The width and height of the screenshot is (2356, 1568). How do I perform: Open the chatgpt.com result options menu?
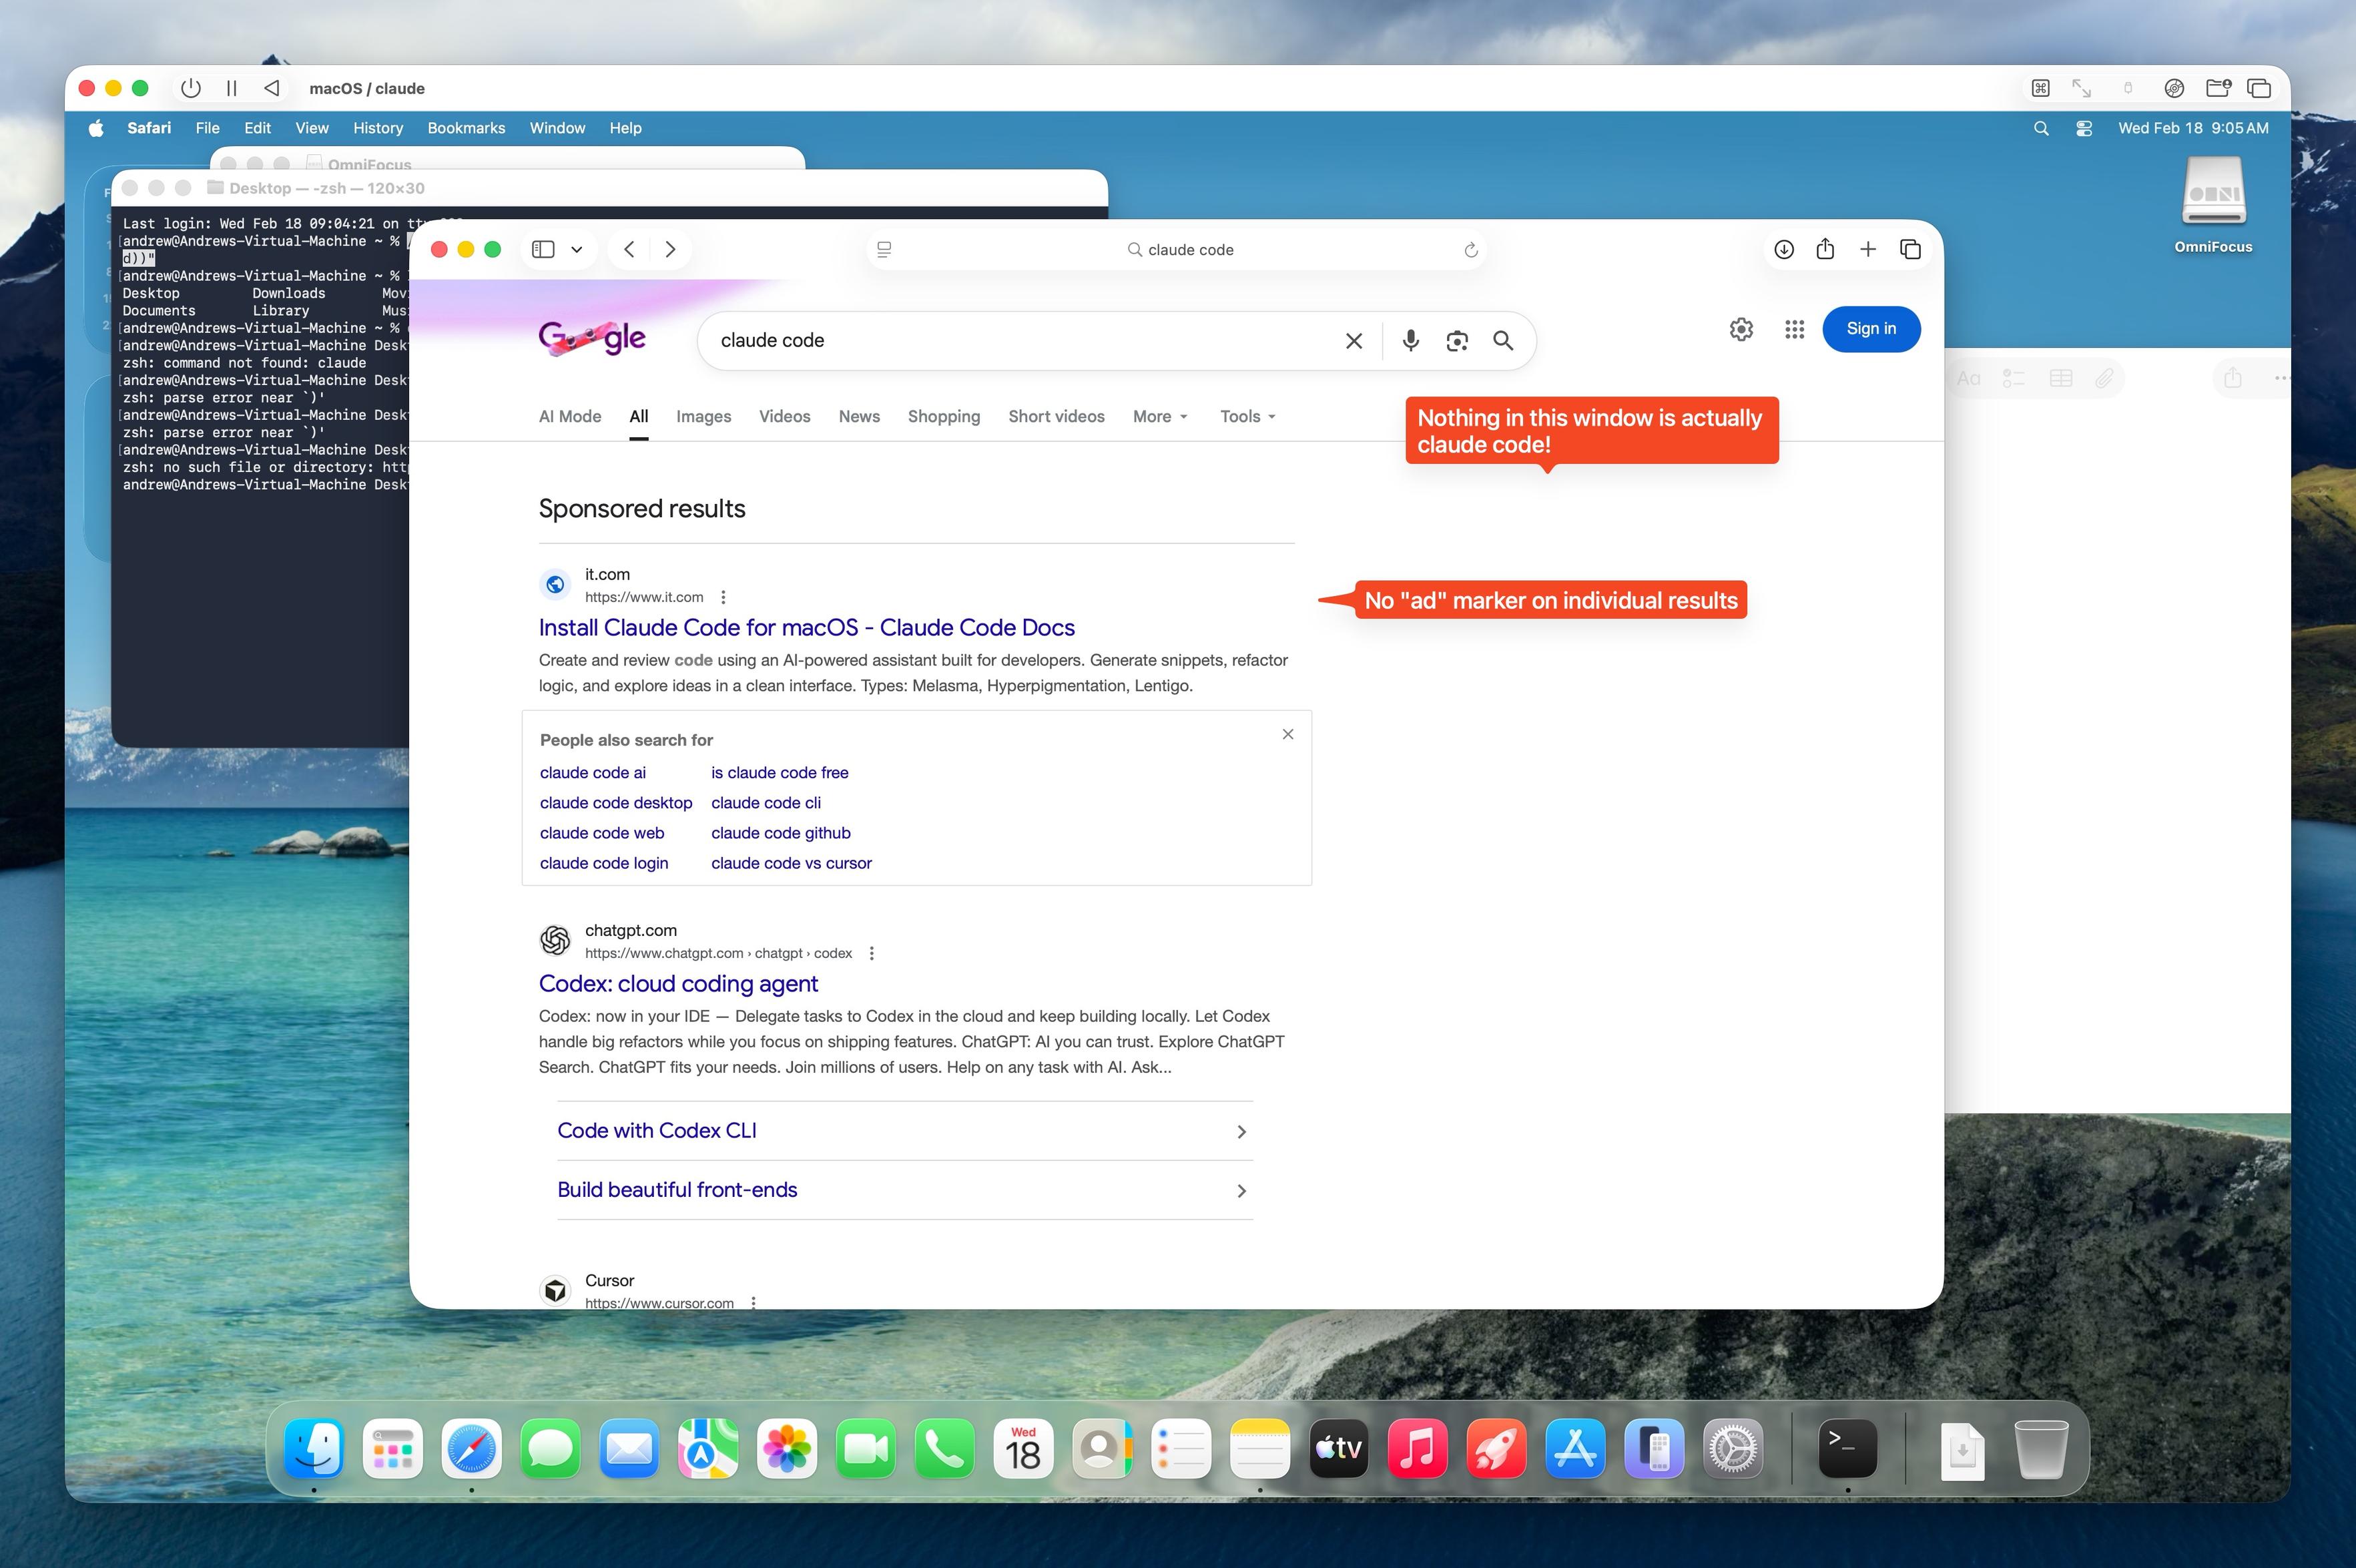tap(872, 953)
